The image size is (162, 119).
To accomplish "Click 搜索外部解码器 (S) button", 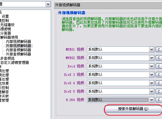I will pyautogui.click(x=133, y=109).
